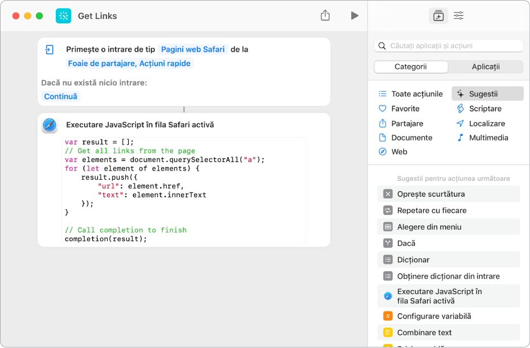The height and width of the screenshot is (348, 530).
Task: Switch to the Categorii tab
Action: (411, 67)
